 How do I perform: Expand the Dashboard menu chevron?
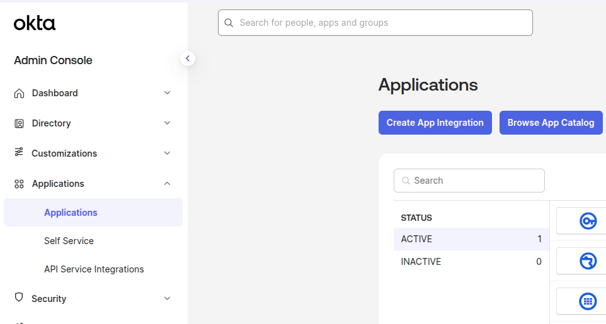coord(167,93)
